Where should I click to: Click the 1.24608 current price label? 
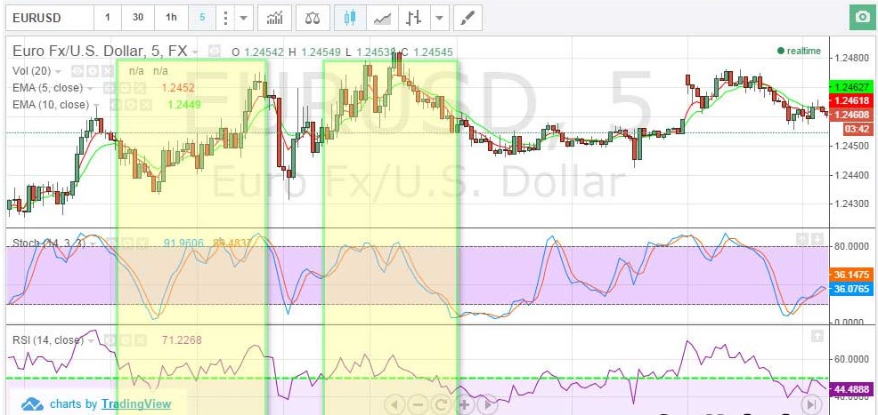click(x=851, y=115)
